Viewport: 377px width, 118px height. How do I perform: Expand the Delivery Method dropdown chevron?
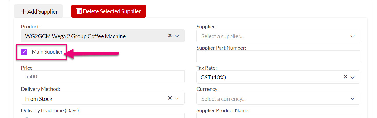(x=177, y=98)
